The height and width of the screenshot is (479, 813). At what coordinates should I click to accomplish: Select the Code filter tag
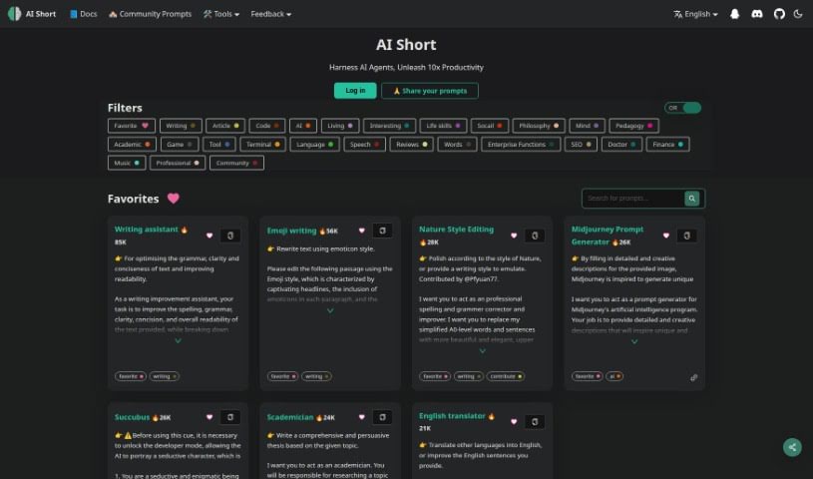[267, 126]
